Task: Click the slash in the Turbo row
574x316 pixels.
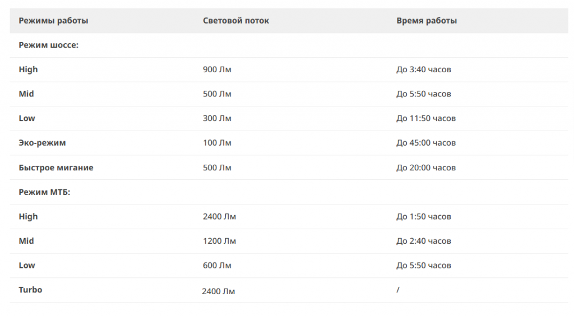Action: [x=398, y=290]
